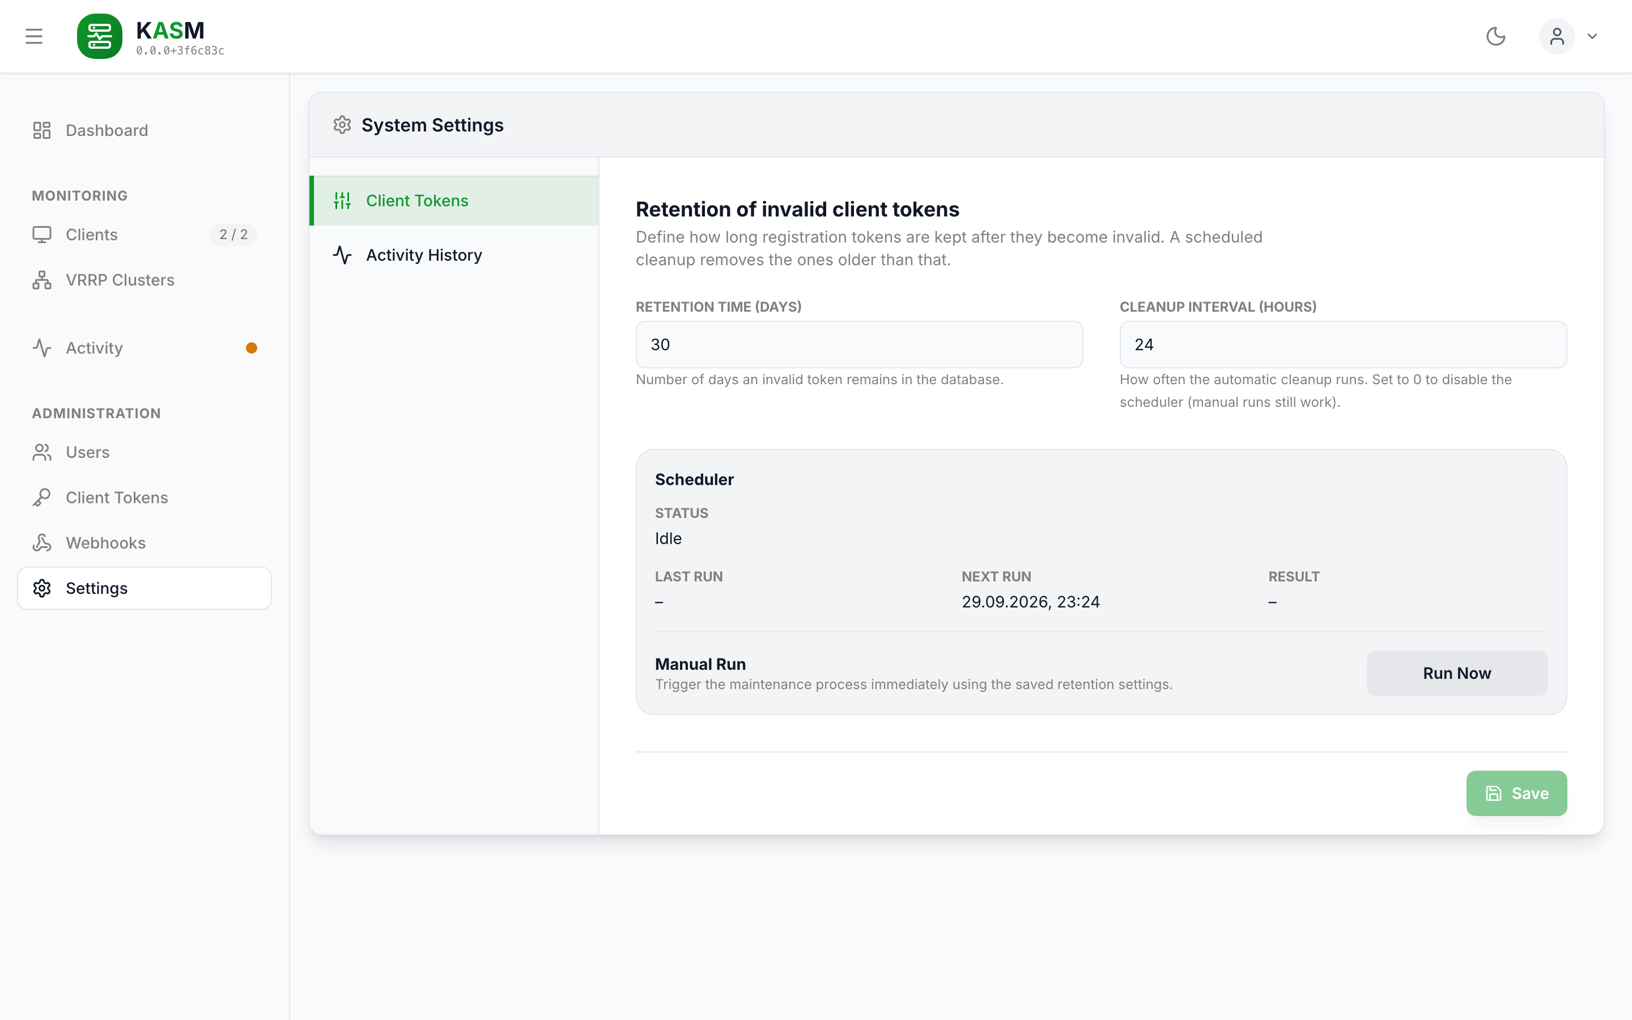The image size is (1632, 1020).
Task: Click the Clients monitor icon
Action: [x=42, y=235]
